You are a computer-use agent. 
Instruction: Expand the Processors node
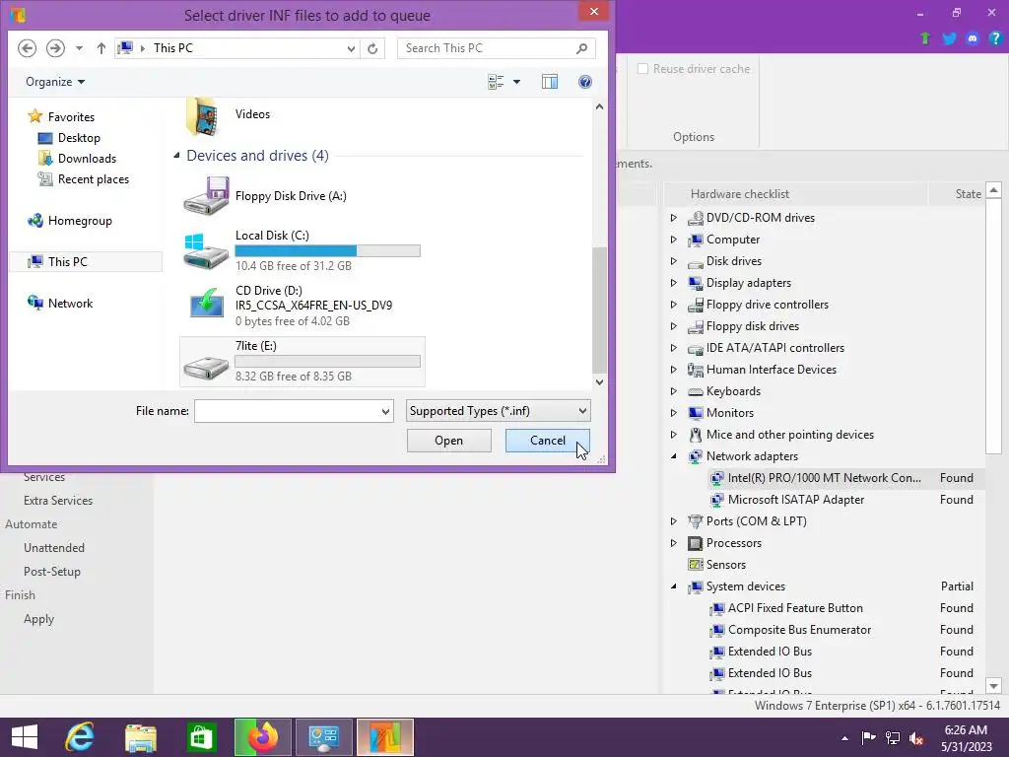(x=674, y=543)
